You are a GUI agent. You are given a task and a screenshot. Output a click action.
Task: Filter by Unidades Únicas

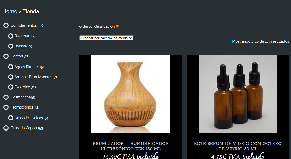tap(29, 118)
